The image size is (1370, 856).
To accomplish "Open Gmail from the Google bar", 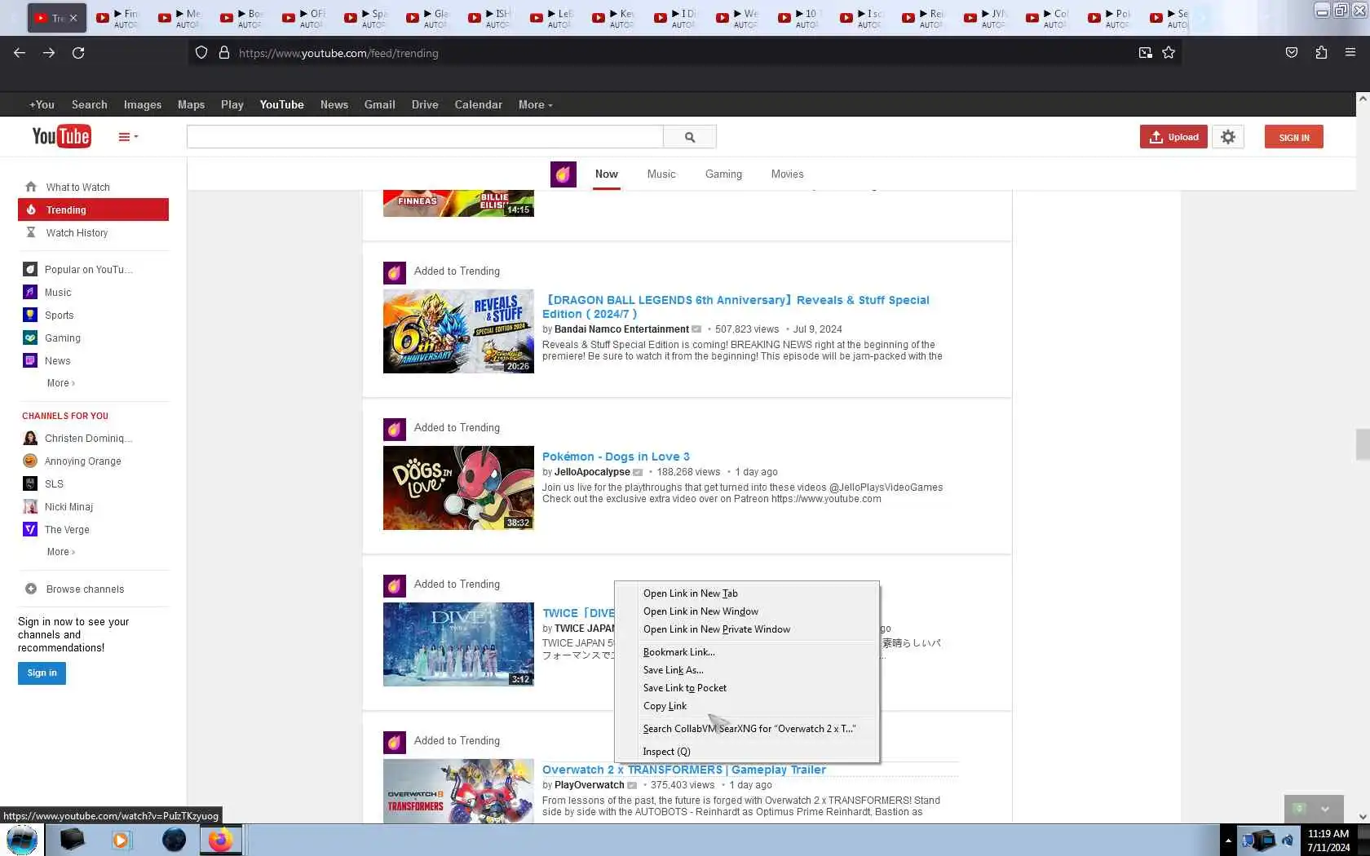I will (379, 104).
